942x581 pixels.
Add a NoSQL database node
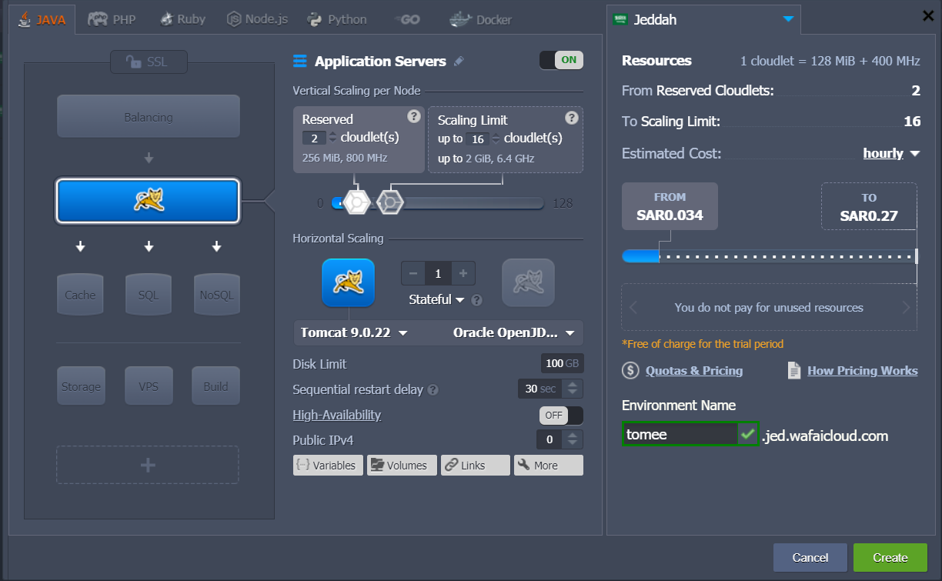[x=216, y=294]
